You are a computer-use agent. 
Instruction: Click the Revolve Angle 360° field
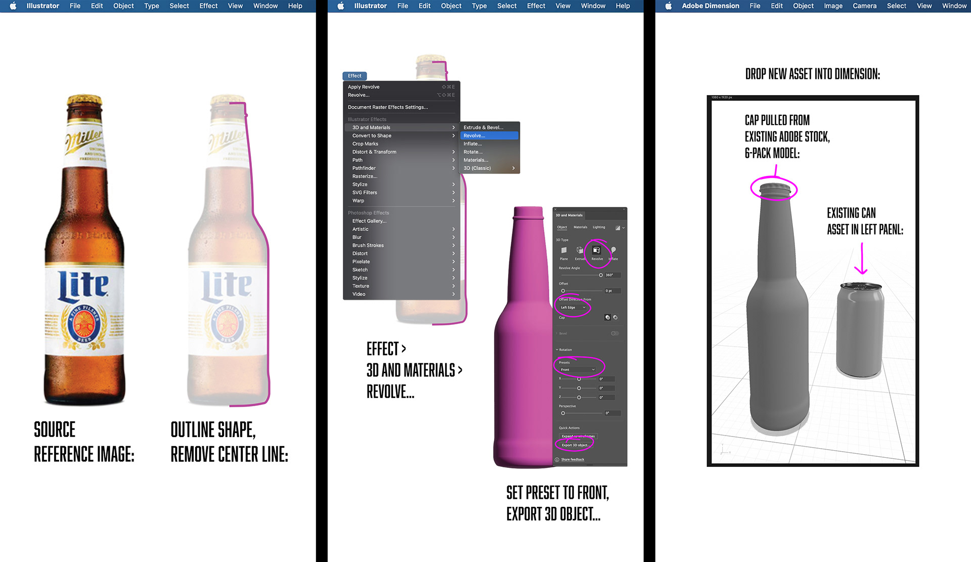point(612,275)
